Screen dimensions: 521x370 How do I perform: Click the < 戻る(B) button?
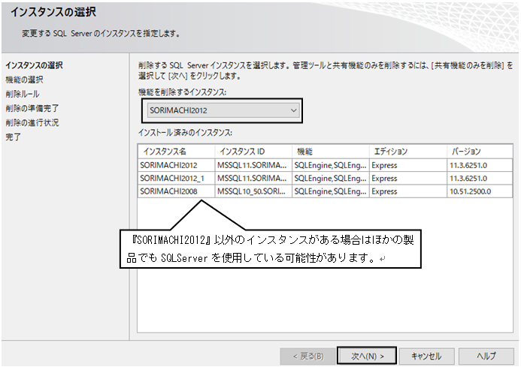click(307, 356)
